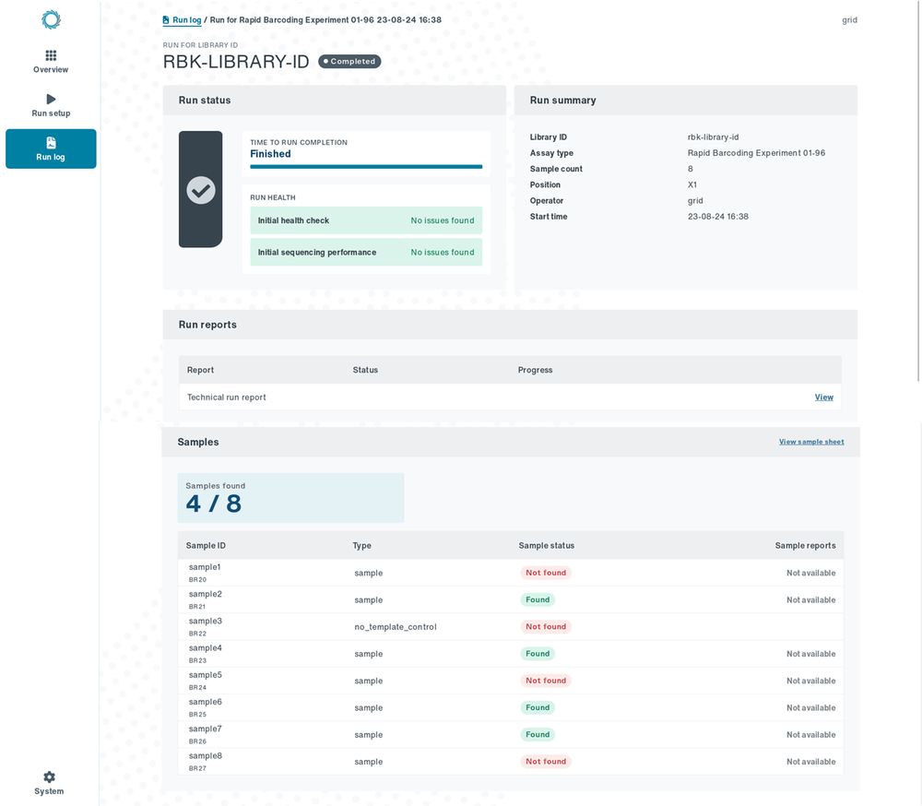Open View sample sheet link
This screenshot has width=922, height=806.
(x=811, y=442)
